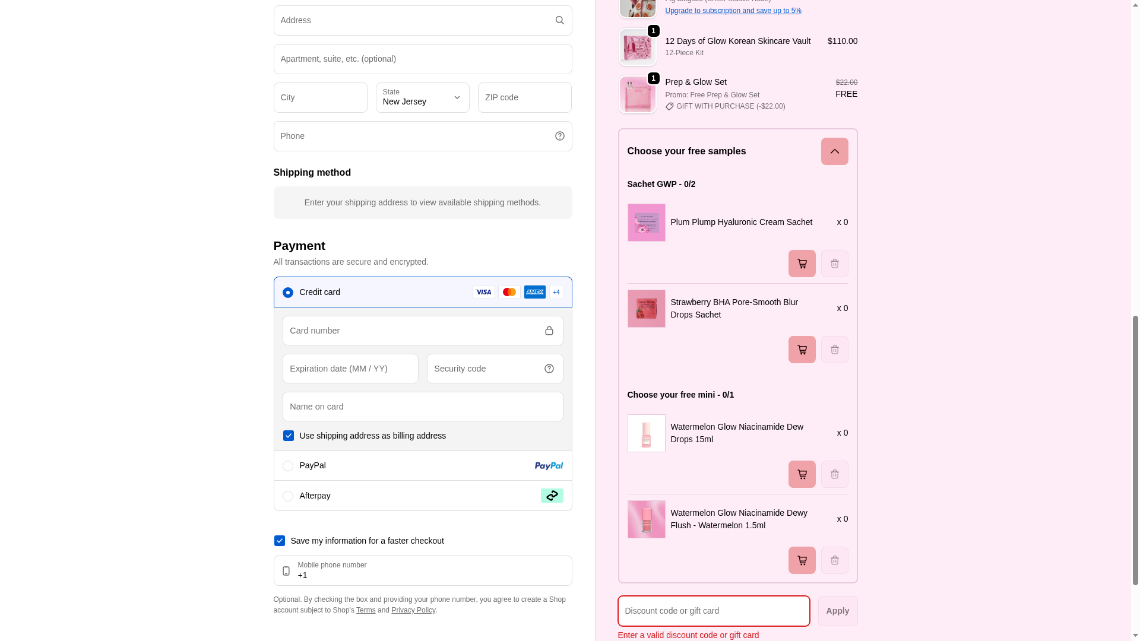Remove Strawberry BHA Pore-Smooth Blur Drops Sachet
Image resolution: width=1140 pixels, height=641 pixels.
(x=834, y=350)
